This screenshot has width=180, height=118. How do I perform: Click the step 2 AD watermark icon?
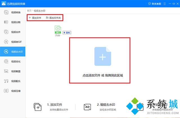pyautogui.click(x=87, y=107)
